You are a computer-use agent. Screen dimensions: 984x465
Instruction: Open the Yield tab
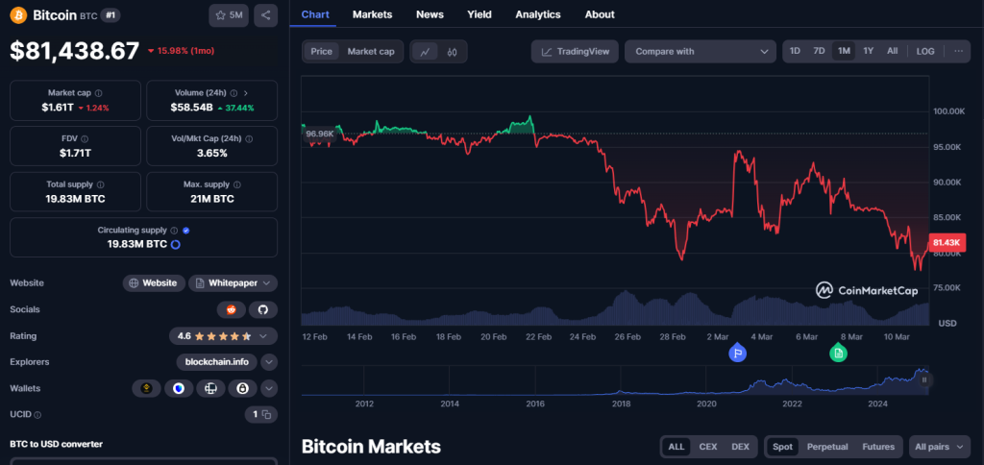coord(480,14)
